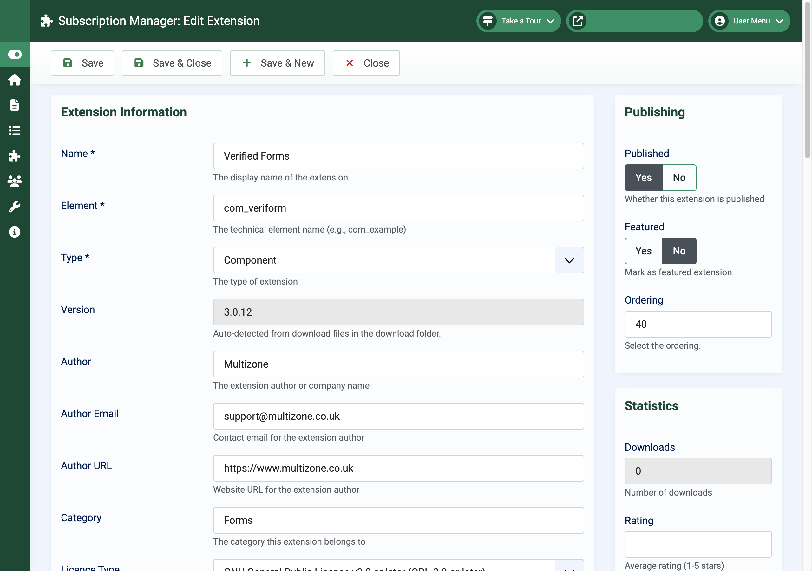Viewport: 812px width, 571px height.
Task: Click inside the Name field showing Verified Forms
Action: click(398, 156)
